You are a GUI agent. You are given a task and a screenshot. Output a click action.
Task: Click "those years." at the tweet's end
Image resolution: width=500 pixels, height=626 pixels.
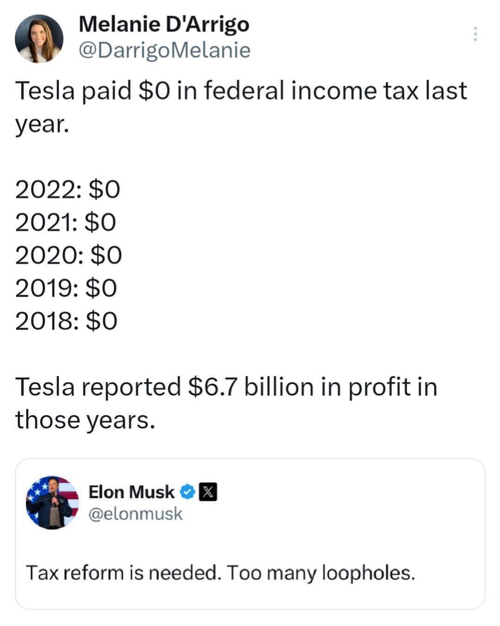point(85,420)
